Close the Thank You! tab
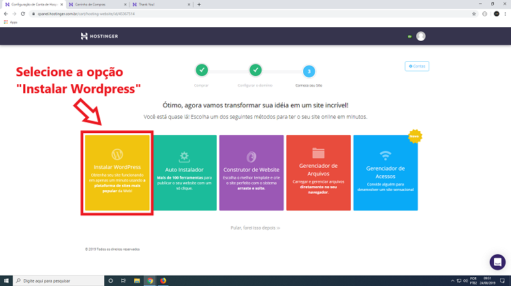Image resolution: width=511 pixels, height=286 pixels. coord(189,5)
